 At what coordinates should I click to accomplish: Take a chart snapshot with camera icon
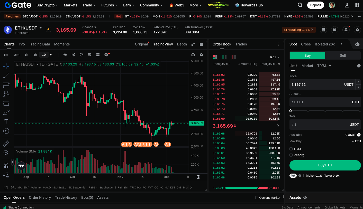coord(193,55)
